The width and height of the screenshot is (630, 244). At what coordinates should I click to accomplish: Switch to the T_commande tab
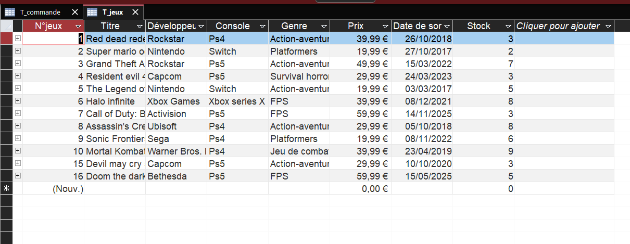(40, 12)
